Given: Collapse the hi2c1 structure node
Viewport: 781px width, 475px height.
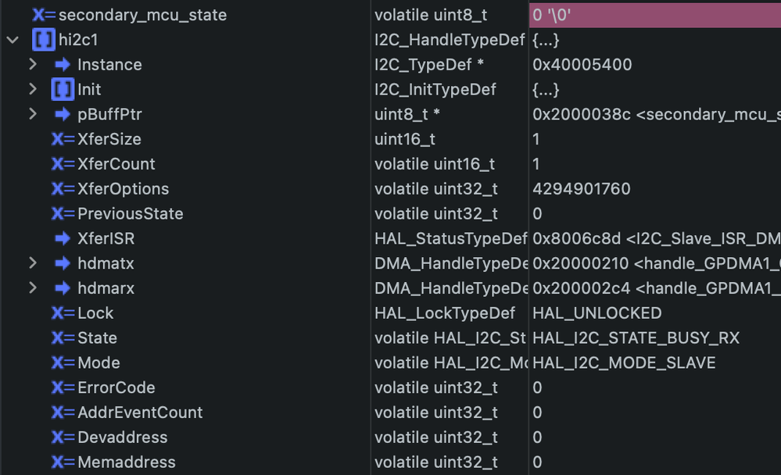Looking at the screenshot, I should (11, 39).
